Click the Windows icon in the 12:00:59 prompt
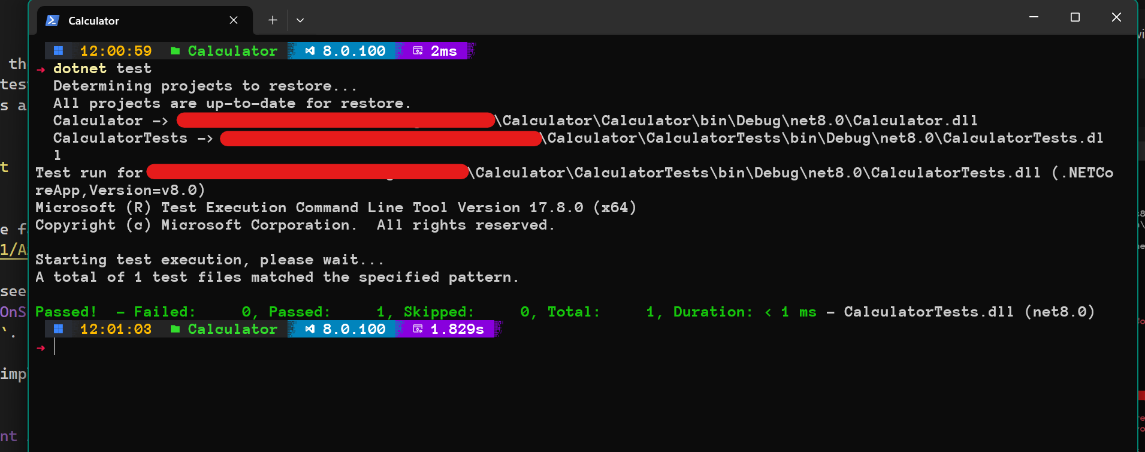 (x=58, y=51)
